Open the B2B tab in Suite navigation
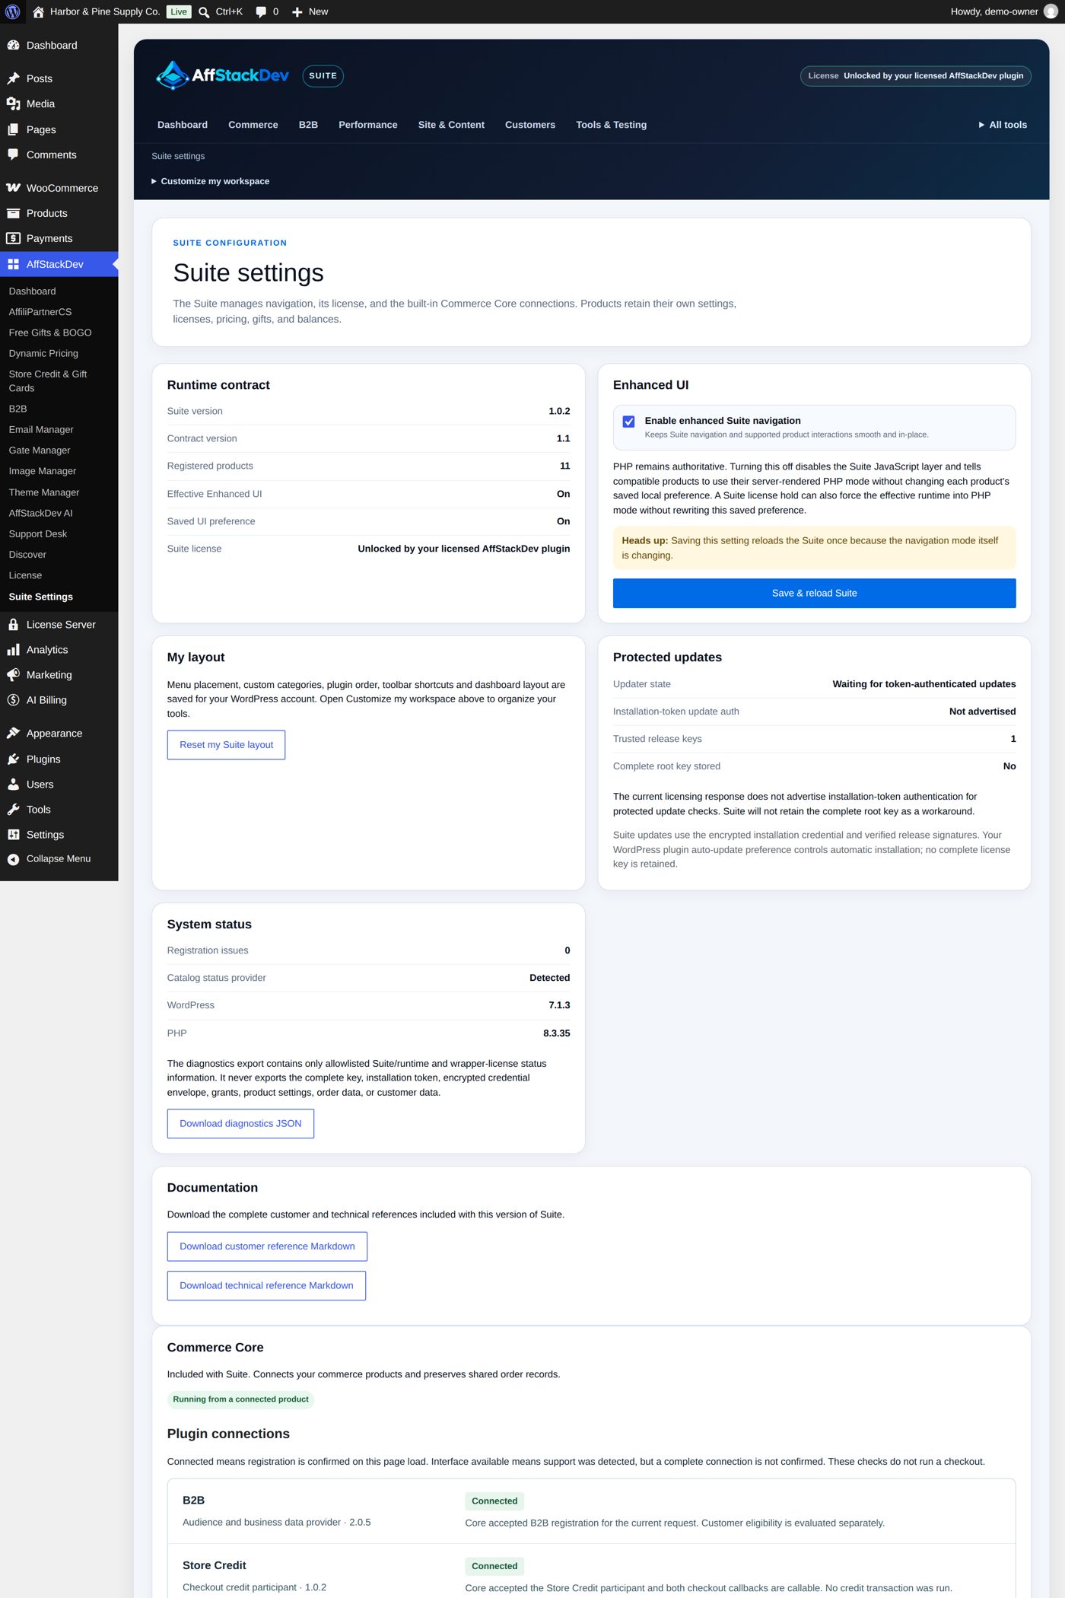Screen dimensions: 1065x1598 pos(308,125)
